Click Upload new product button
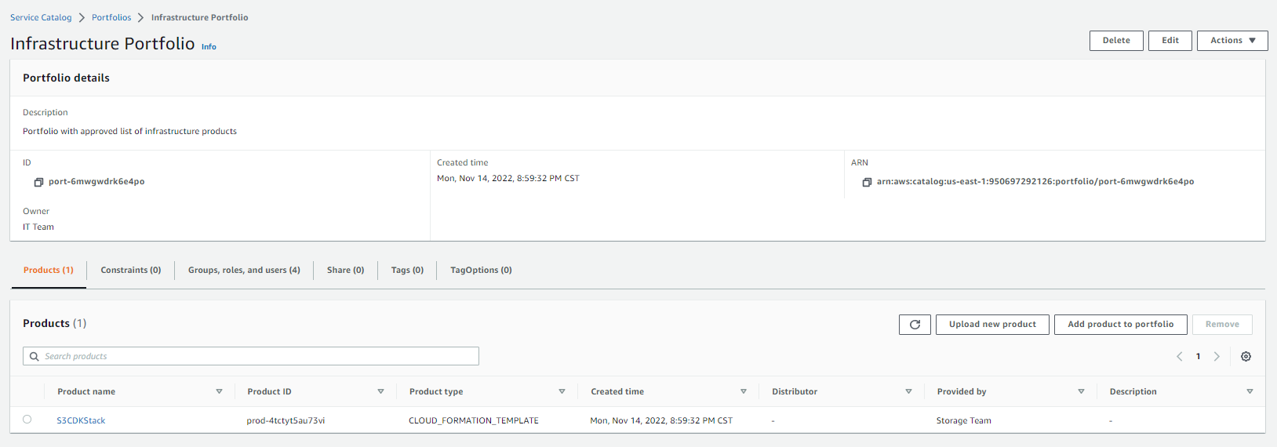Image resolution: width=1277 pixels, height=447 pixels. click(x=992, y=325)
